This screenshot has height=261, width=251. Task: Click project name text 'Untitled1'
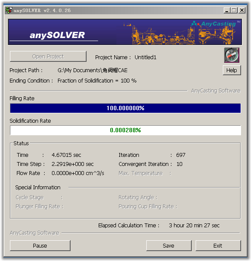[145, 57]
